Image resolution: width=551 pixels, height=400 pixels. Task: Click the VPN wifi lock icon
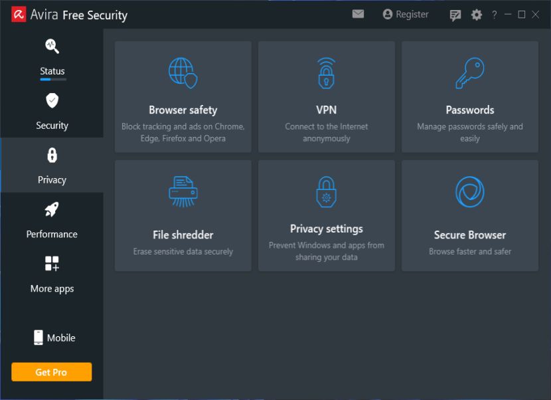[x=327, y=73]
